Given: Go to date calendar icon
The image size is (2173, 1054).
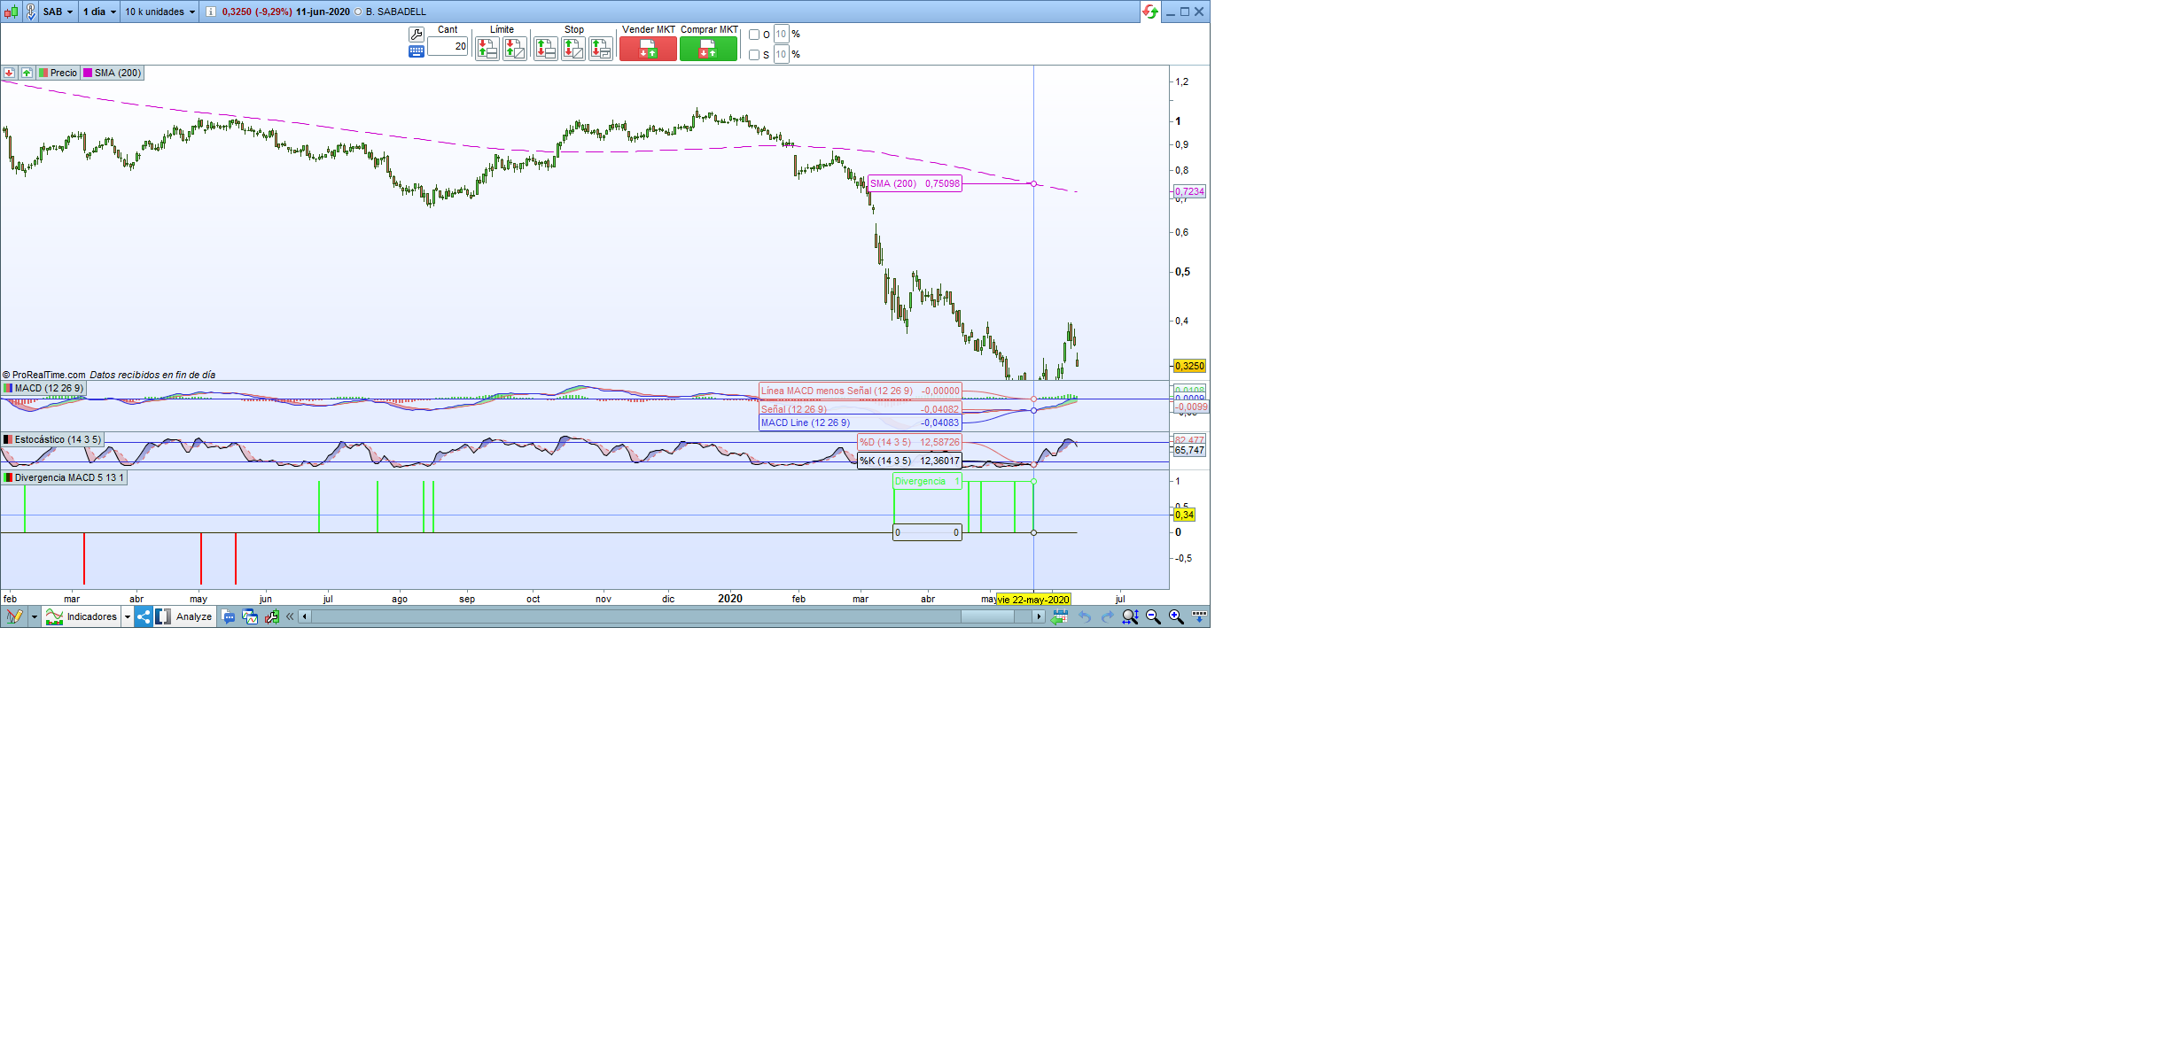Looking at the screenshot, I should click(x=1060, y=616).
